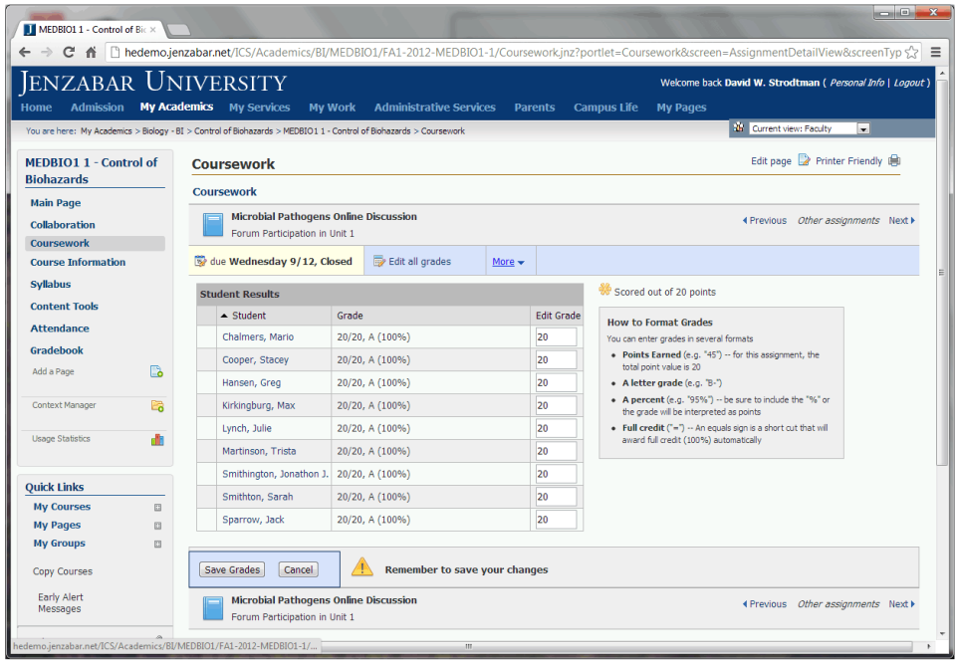Click the Add a Page icon
Image resolution: width=956 pixels, height=663 pixels.
[x=156, y=372]
